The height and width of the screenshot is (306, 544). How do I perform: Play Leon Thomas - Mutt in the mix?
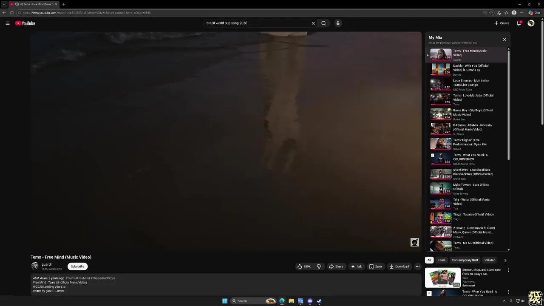pyautogui.click(x=467, y=85)
